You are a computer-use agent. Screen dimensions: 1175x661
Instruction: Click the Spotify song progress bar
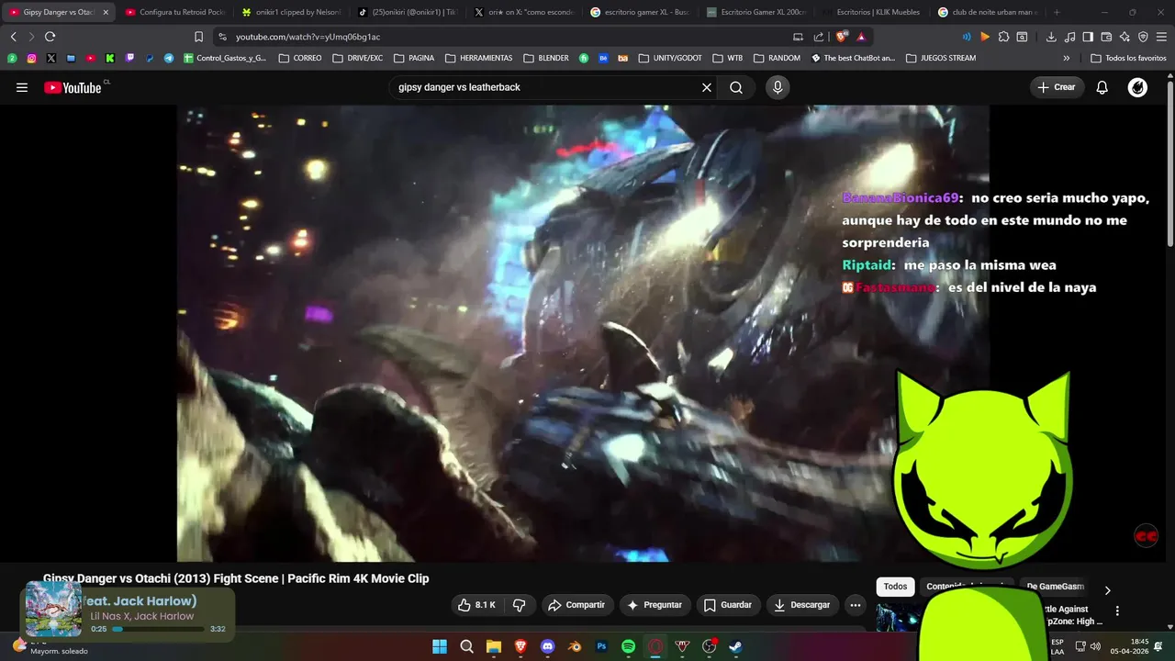coord(158,629)
